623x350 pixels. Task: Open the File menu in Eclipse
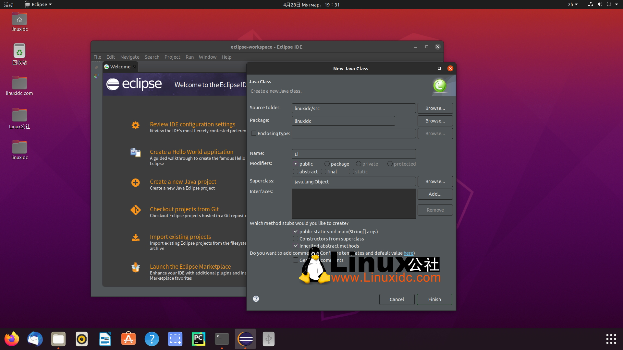coord(97,57)
